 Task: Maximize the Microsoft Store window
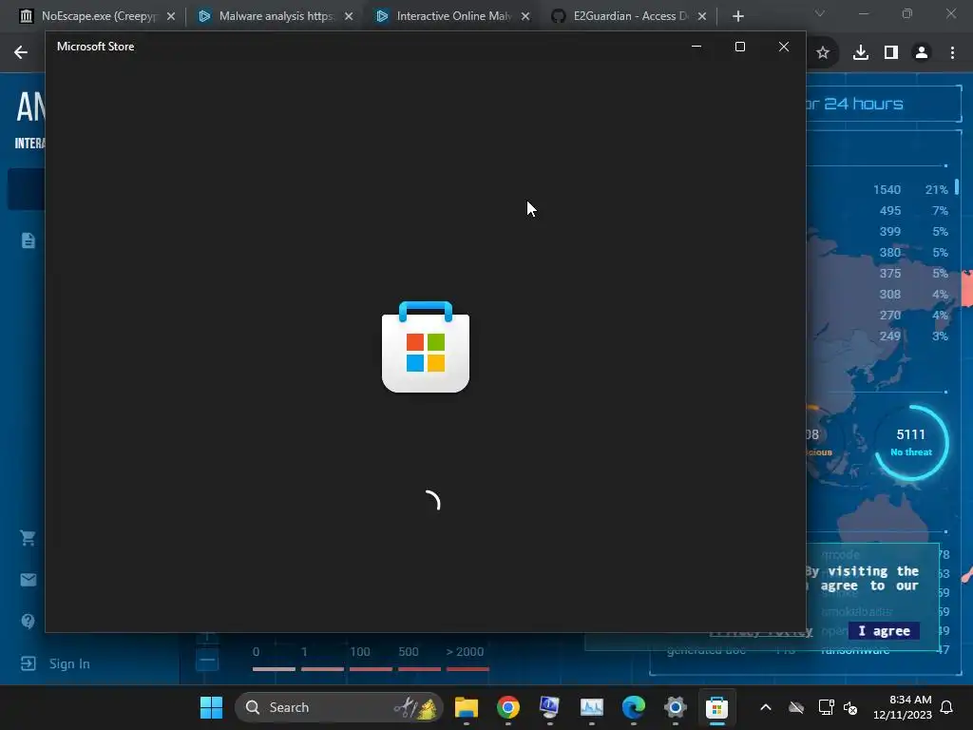739,47
